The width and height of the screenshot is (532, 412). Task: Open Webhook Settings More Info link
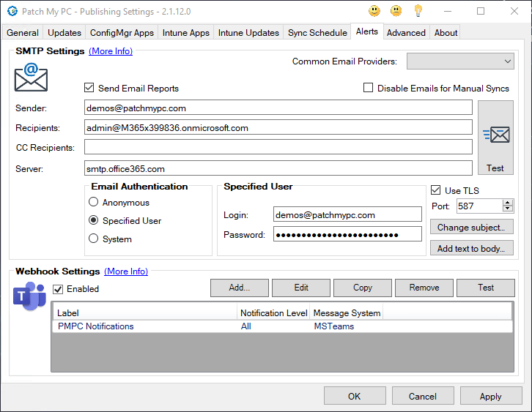click(126, 271)
